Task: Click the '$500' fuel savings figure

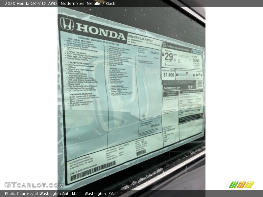Action: tap(196, 60)
